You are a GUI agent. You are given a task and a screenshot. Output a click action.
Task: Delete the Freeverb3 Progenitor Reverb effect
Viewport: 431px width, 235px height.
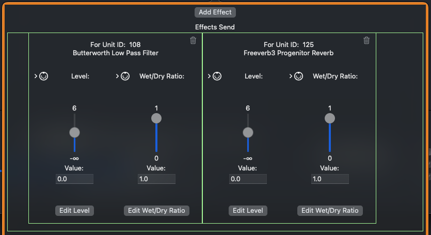click(x=366, y=40)
